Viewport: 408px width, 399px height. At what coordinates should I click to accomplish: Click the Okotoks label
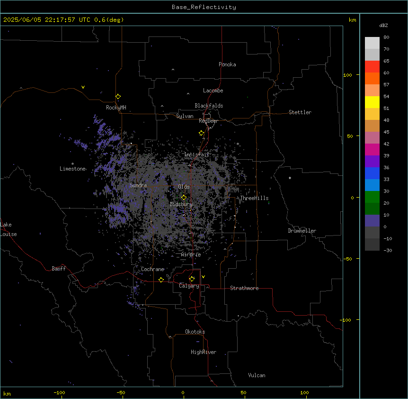click(x=195, y=332)
